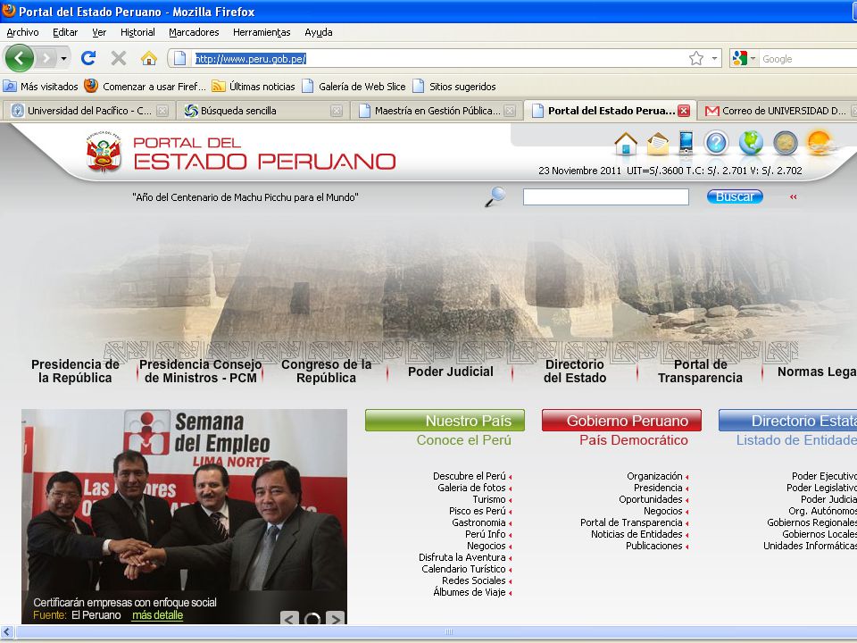Click the bookmark star in the address bar
Image resolution: width=857 pixels, height=643 pixels.
point(695,58)
